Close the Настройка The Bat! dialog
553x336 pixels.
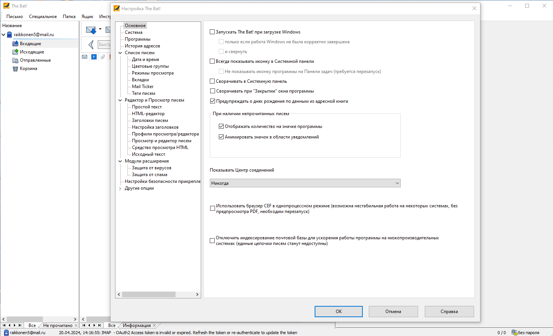tap(474, 8)
